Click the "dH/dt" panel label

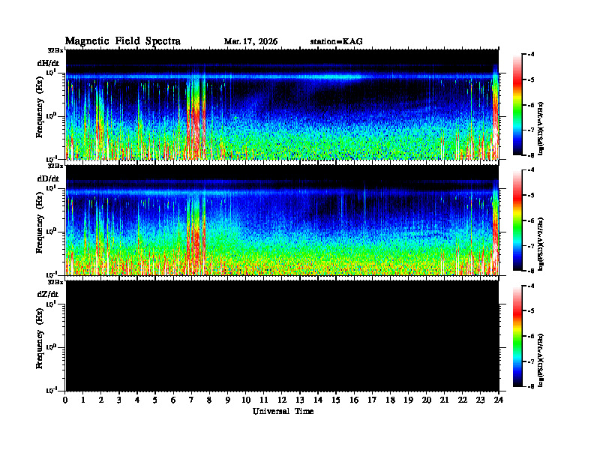(x=48, y=63)
